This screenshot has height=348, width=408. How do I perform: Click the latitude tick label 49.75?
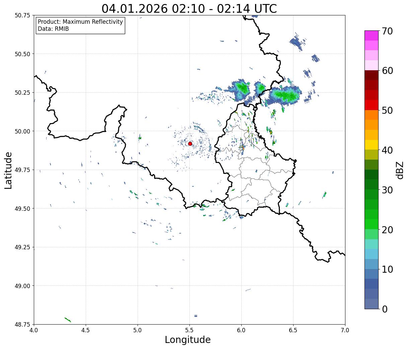pos(22,170)
